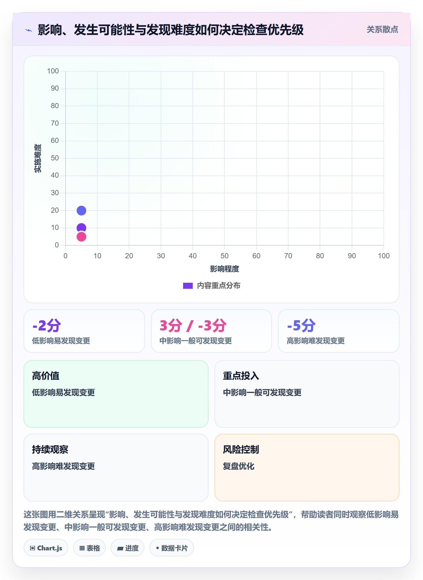Screen dimensions: 423x580
Task: Click 中影响一般可发现变更 under 3分 / -3分
Action: [x=195, y=341]
